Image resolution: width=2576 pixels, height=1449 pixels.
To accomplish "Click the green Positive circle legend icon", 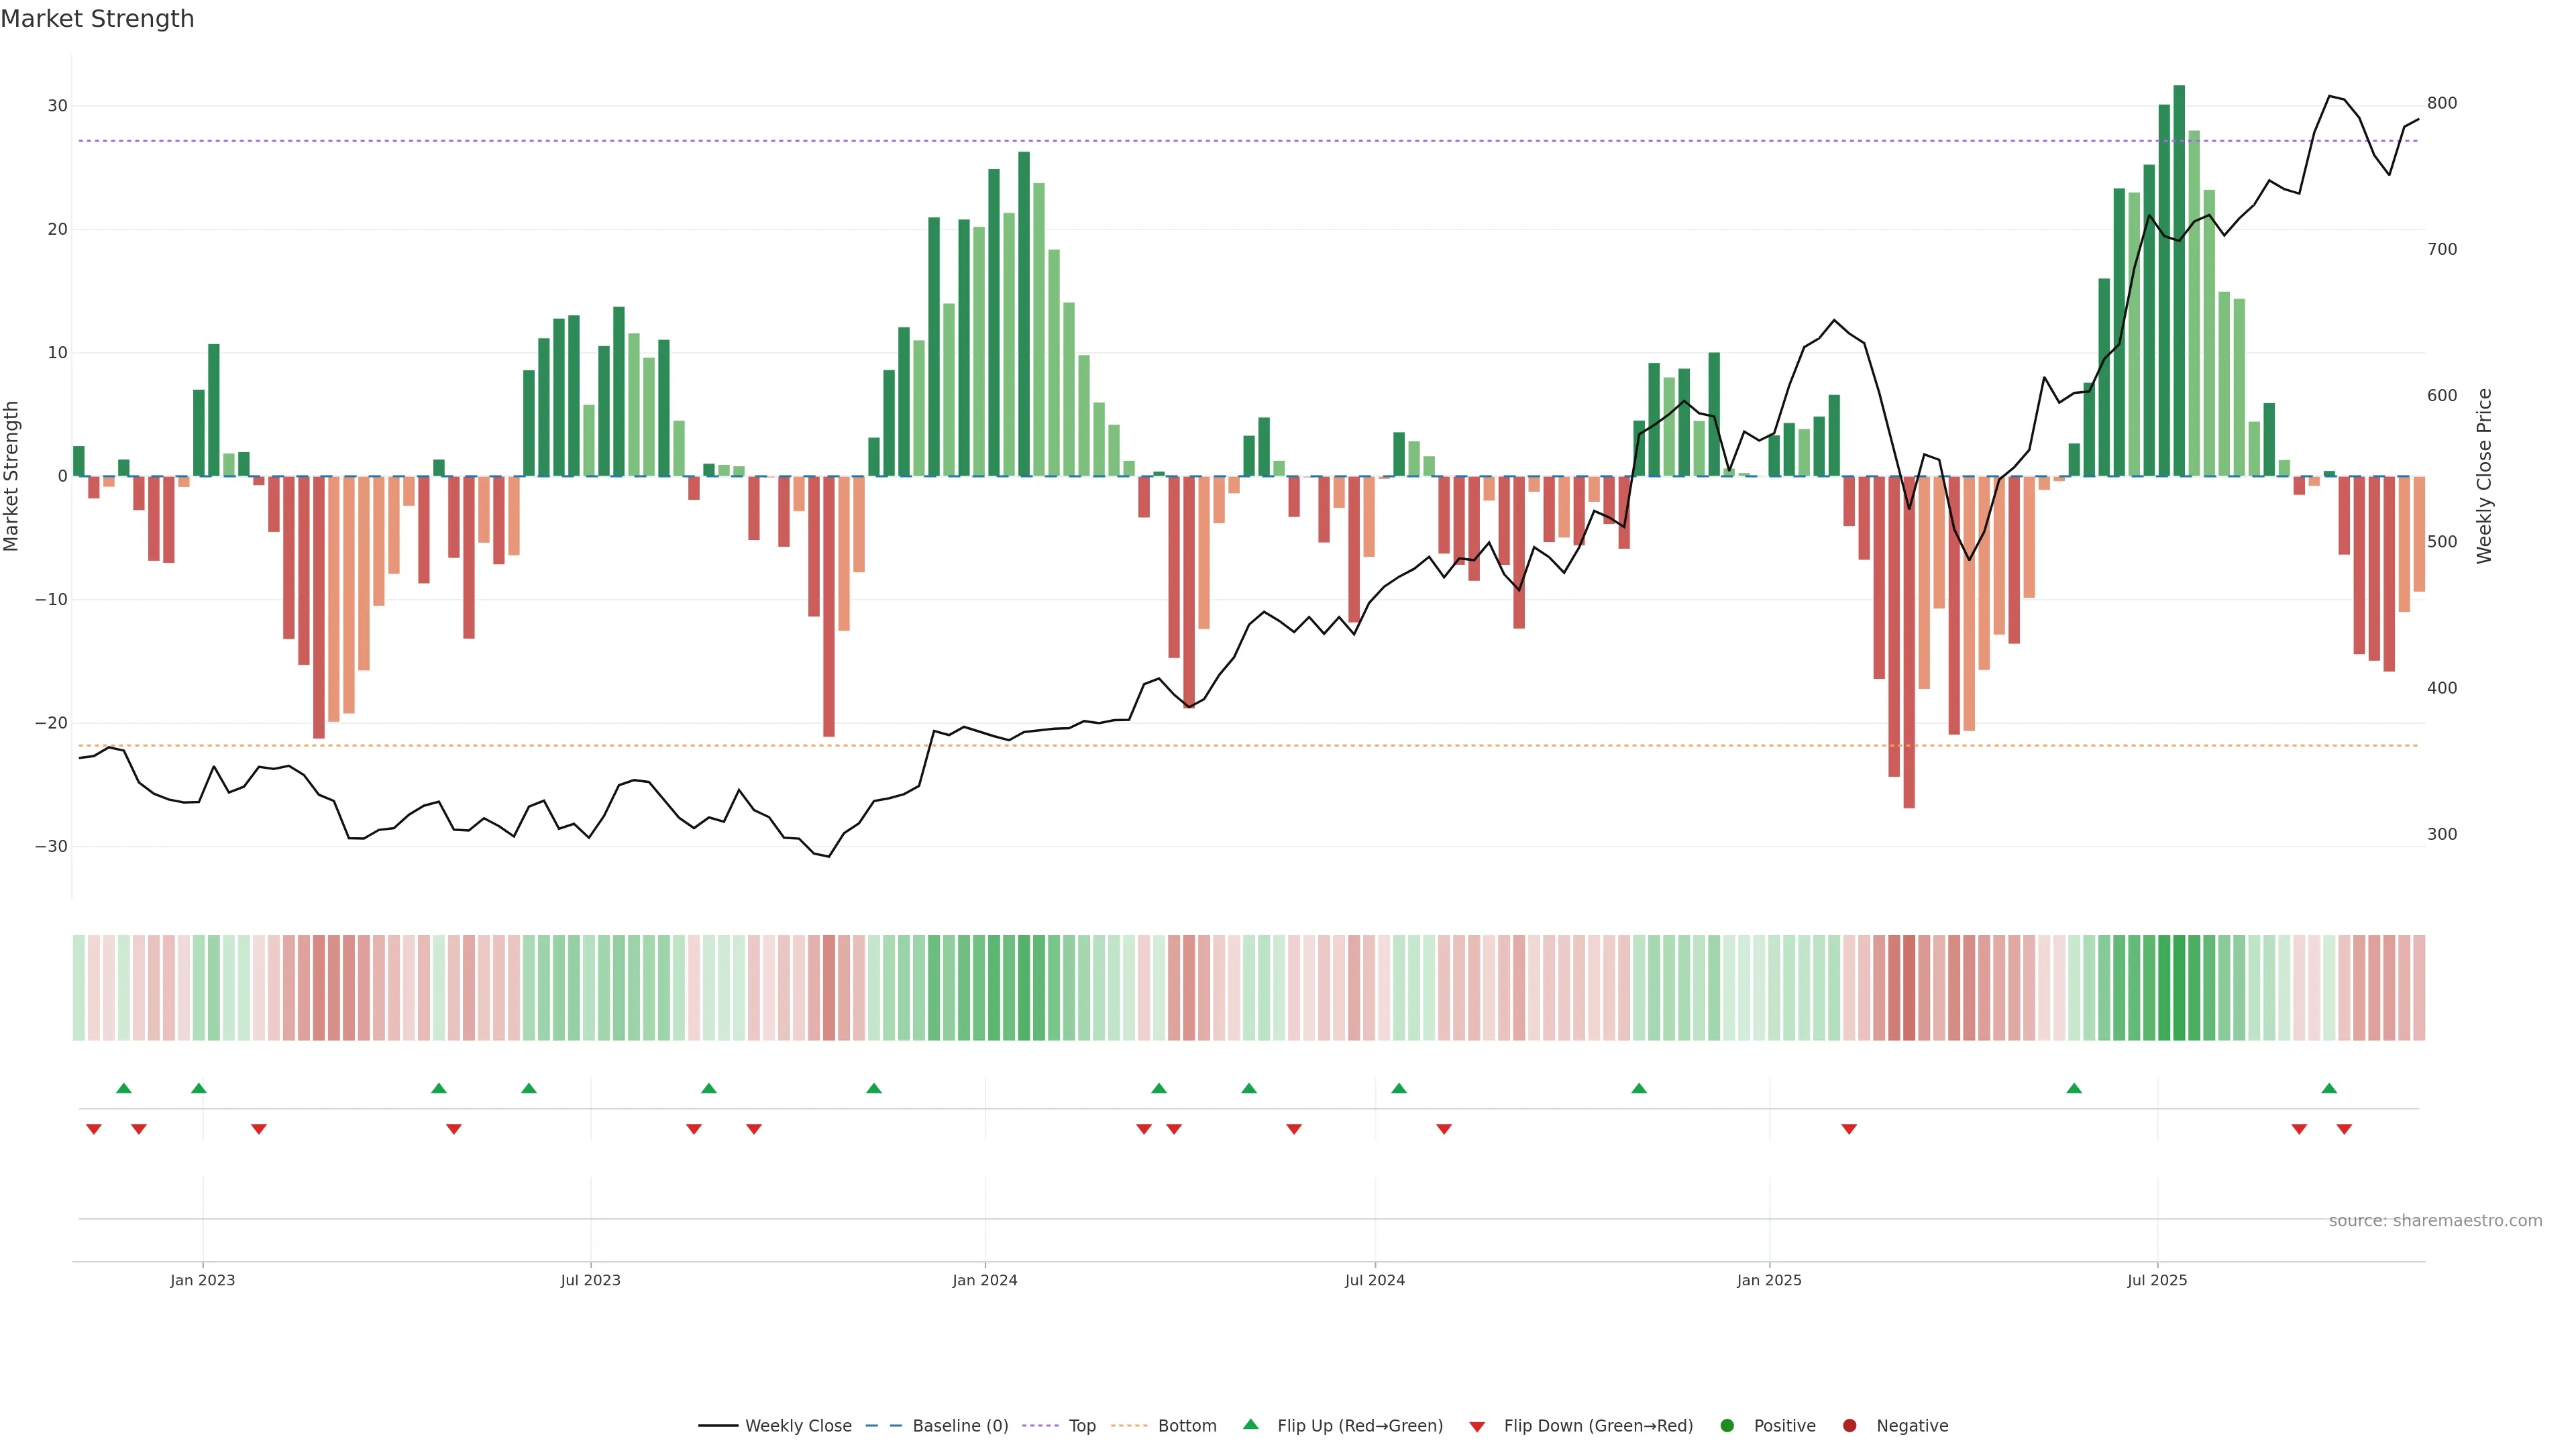I will click(x=1727, y=1426).
